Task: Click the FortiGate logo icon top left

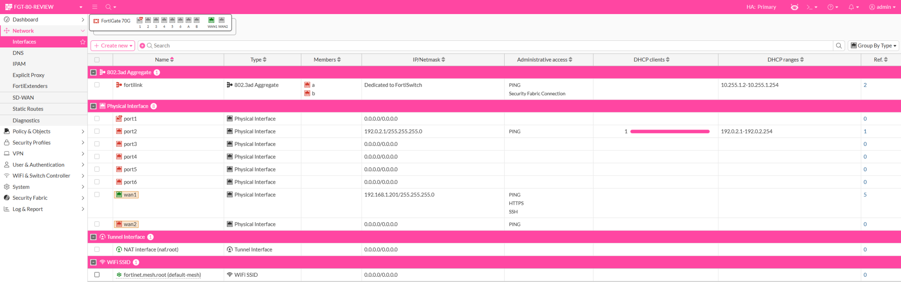Action: tap(9, 7)
